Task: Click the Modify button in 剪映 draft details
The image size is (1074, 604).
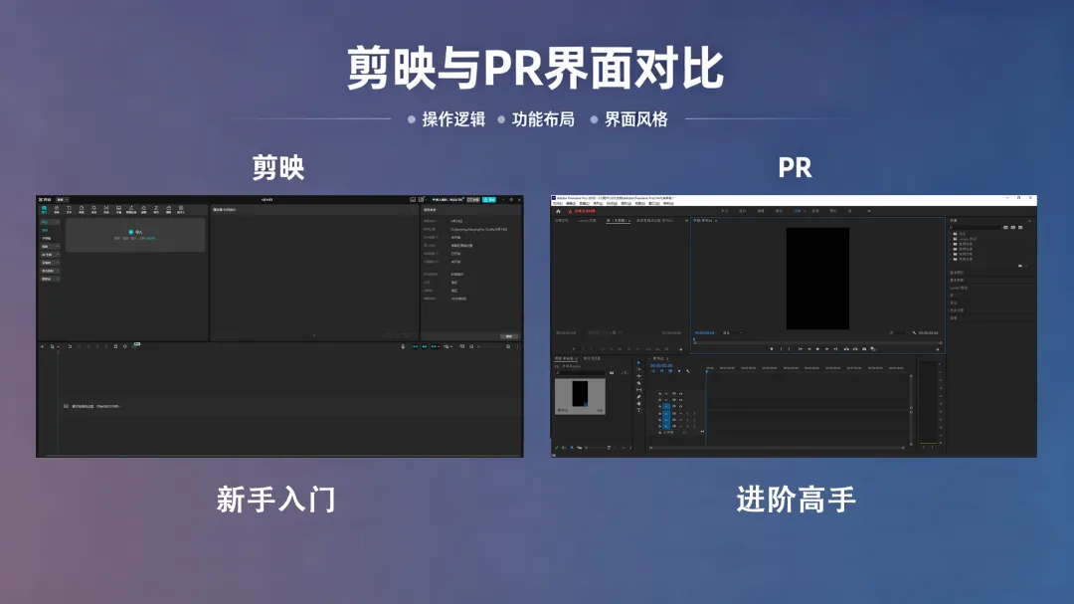Action: [x=509, y=336]
